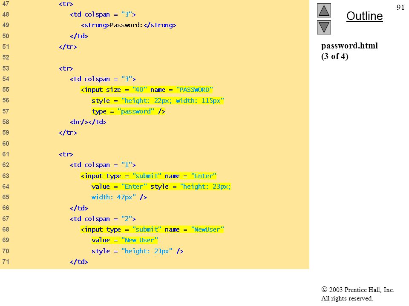Click the up arrow navigation icon
The width and height of the screenshot is (409, 306).
(x=324, y=10)
